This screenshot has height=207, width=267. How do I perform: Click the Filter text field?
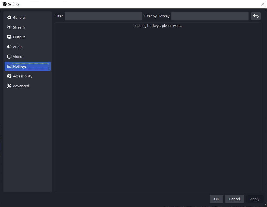(103, 16)
